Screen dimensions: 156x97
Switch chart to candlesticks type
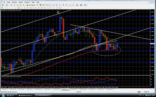pos(57,5)
